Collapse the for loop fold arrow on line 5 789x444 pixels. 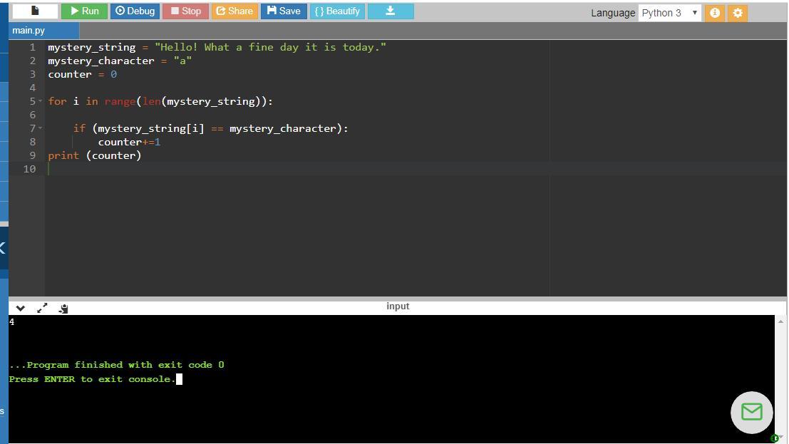(40, 101)
